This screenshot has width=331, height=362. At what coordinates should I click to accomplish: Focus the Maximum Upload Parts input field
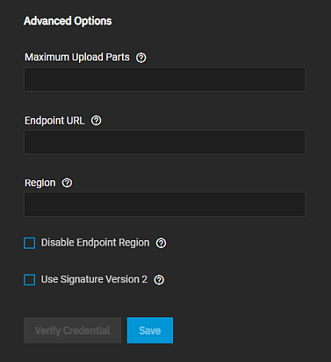coord(165,79)
